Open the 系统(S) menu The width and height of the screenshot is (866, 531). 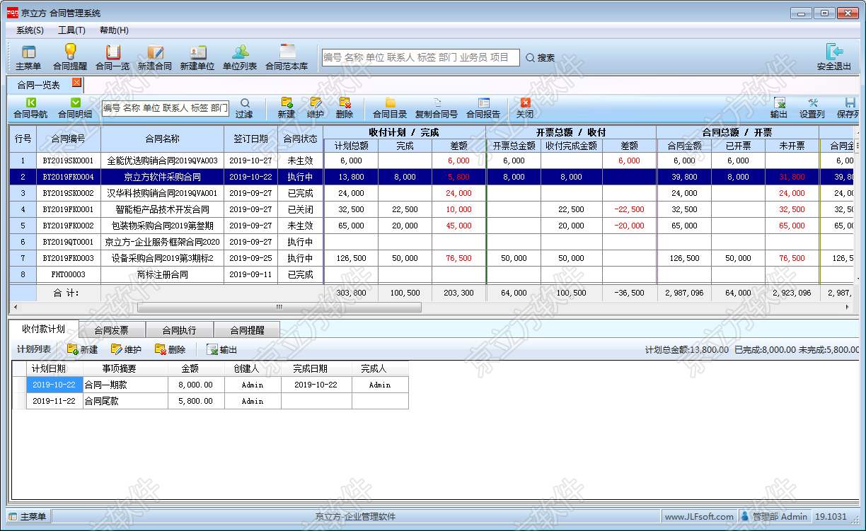tap(30, 30)
